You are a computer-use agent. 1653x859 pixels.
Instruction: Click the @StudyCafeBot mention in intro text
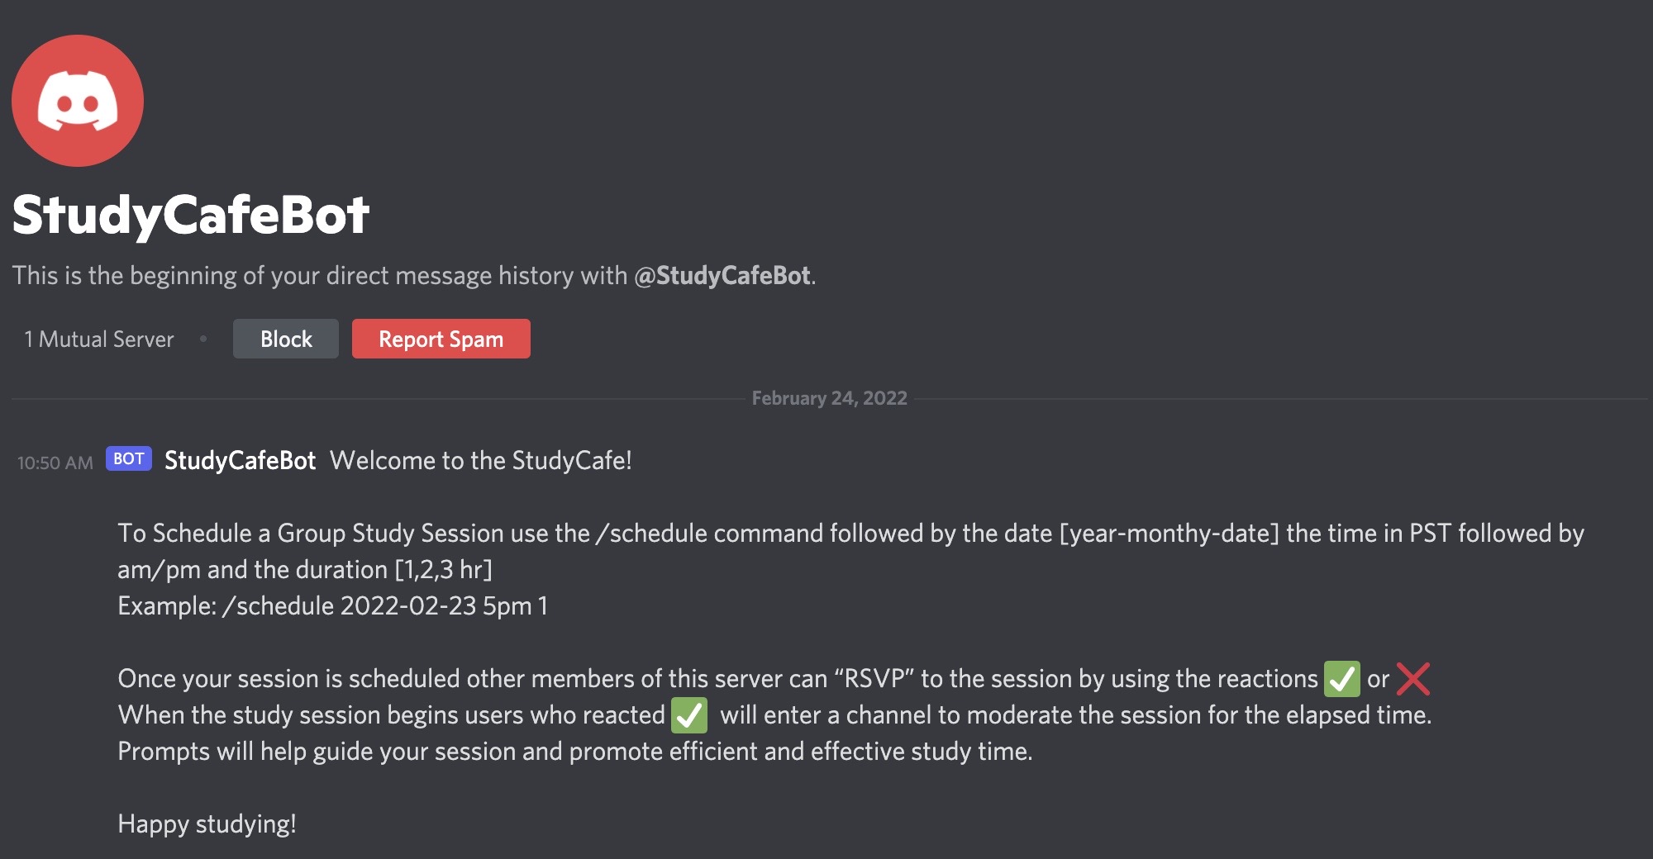tap(722, 276)
